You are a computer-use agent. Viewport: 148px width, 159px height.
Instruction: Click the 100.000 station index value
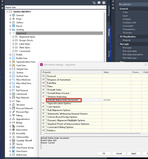pos(107,100)
